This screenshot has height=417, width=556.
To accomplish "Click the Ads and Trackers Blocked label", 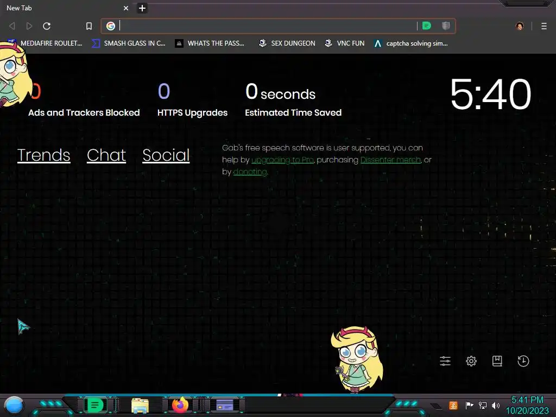I will 84,113.
